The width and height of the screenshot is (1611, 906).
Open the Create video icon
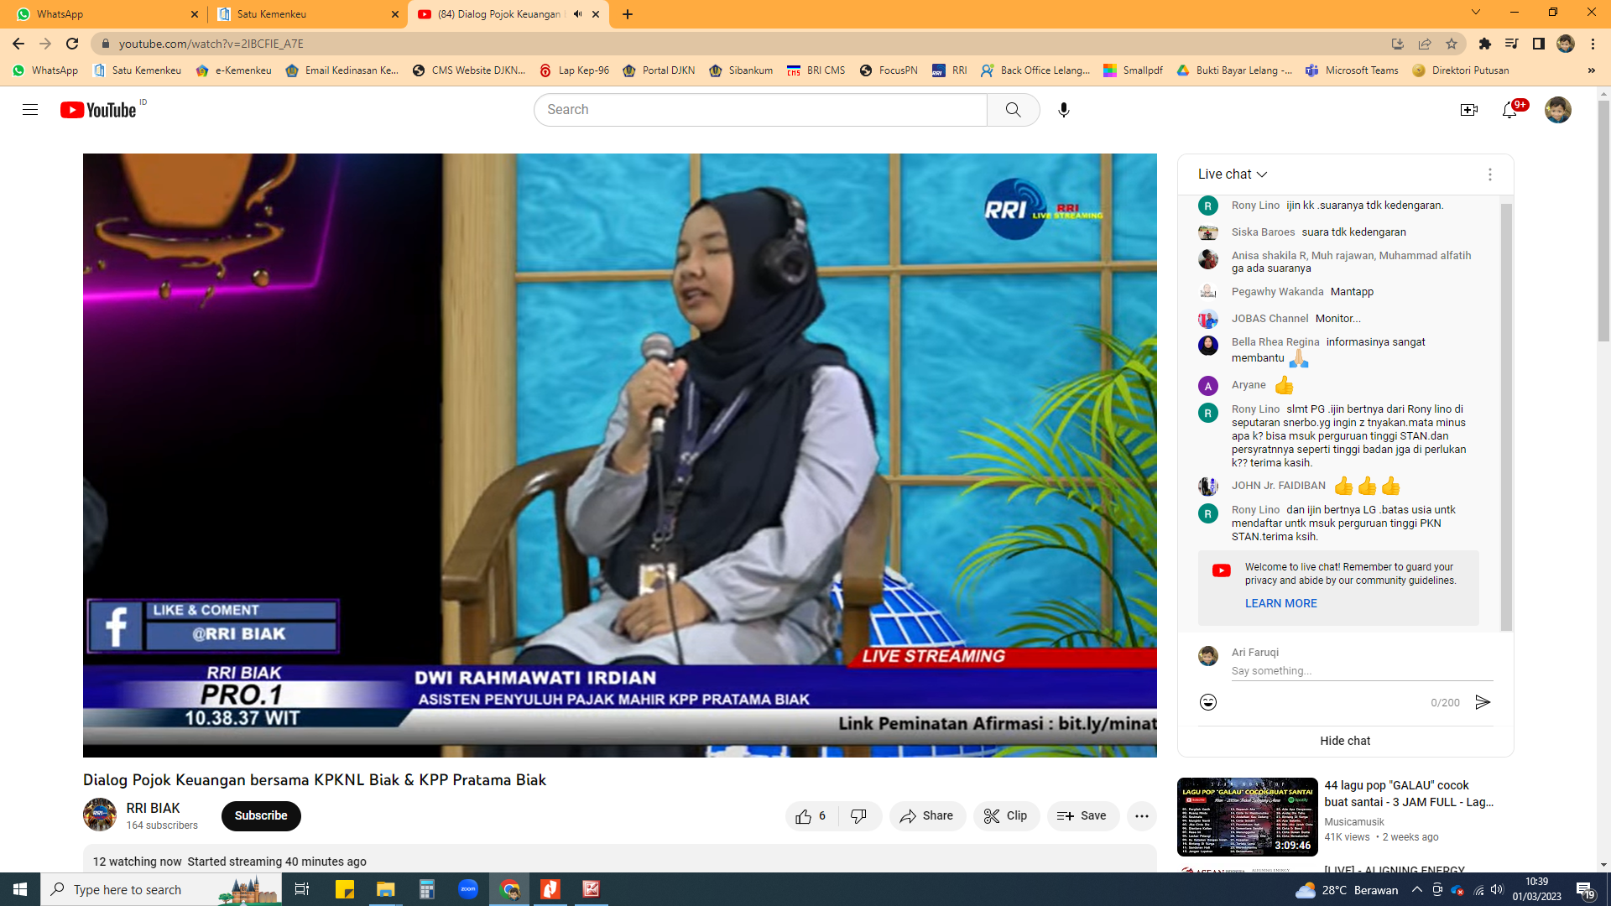click(1468, 110)
